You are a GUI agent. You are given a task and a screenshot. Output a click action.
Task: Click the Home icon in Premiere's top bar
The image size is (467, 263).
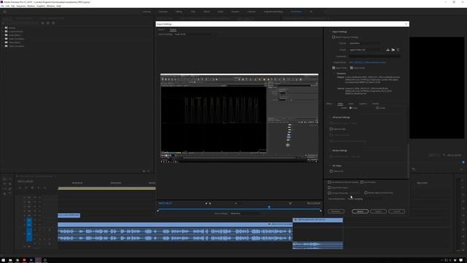tap(4, 12)
